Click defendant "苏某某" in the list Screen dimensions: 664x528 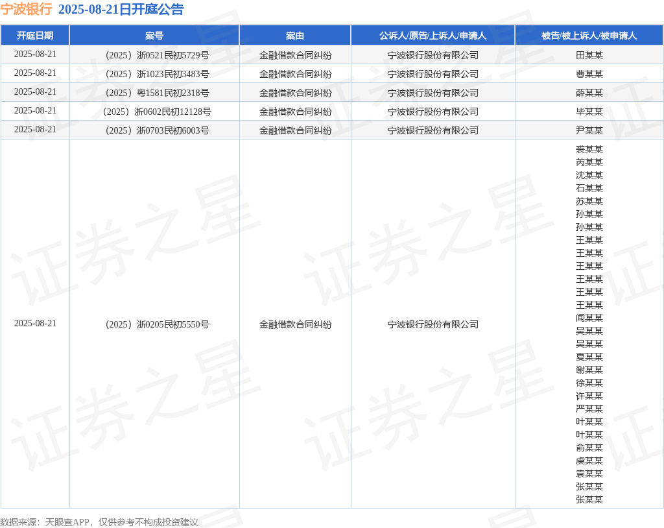pyautogui.click(x=589, y=201)
